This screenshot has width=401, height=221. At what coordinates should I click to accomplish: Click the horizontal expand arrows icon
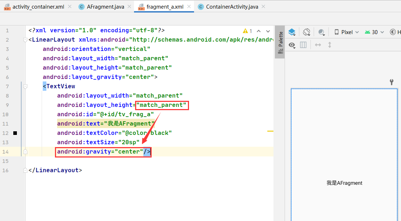tap(318, 45)
